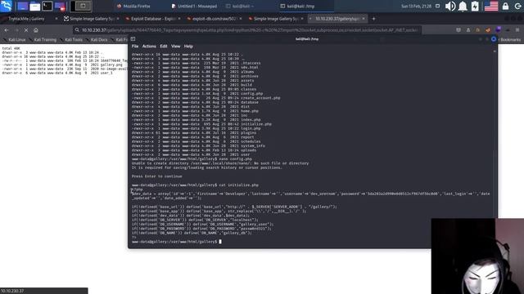
Task: Launch terminal emulator from top panel
Action: 47,6
